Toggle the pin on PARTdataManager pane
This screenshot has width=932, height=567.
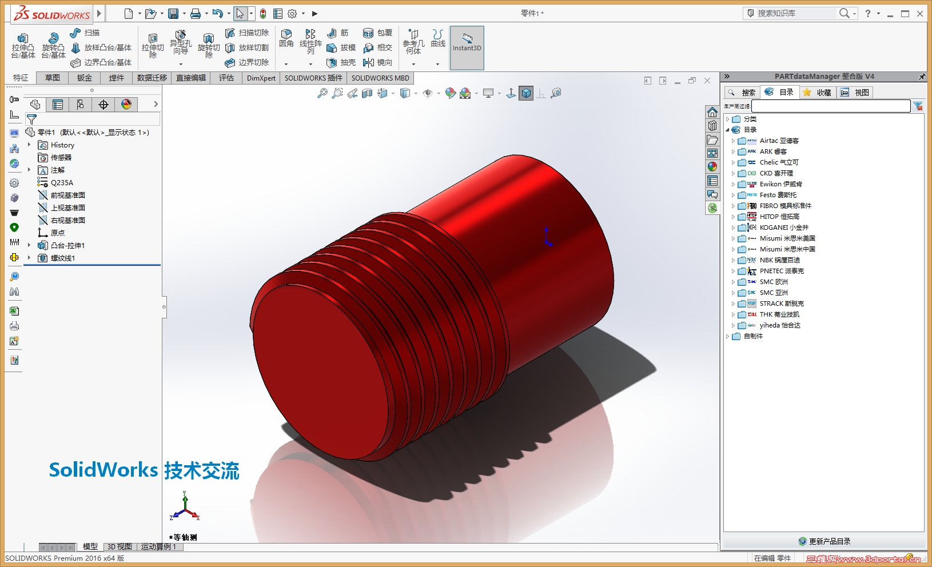tap(922, 77)
